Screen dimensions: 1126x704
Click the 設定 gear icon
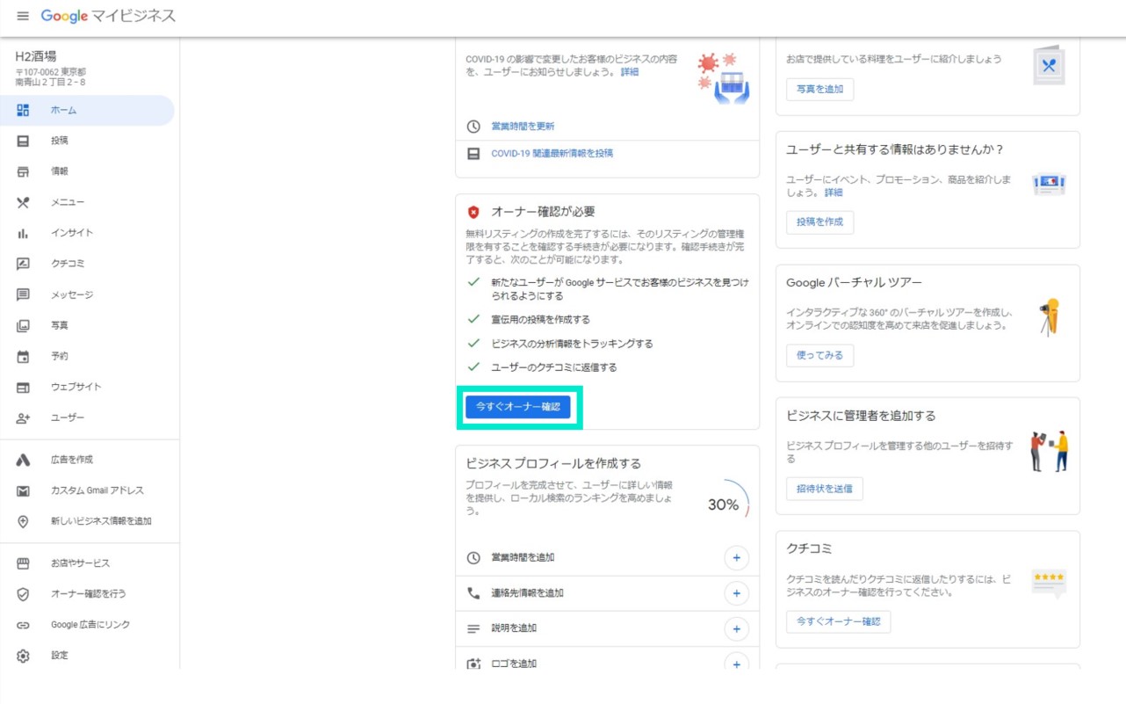tap(23, 656)
